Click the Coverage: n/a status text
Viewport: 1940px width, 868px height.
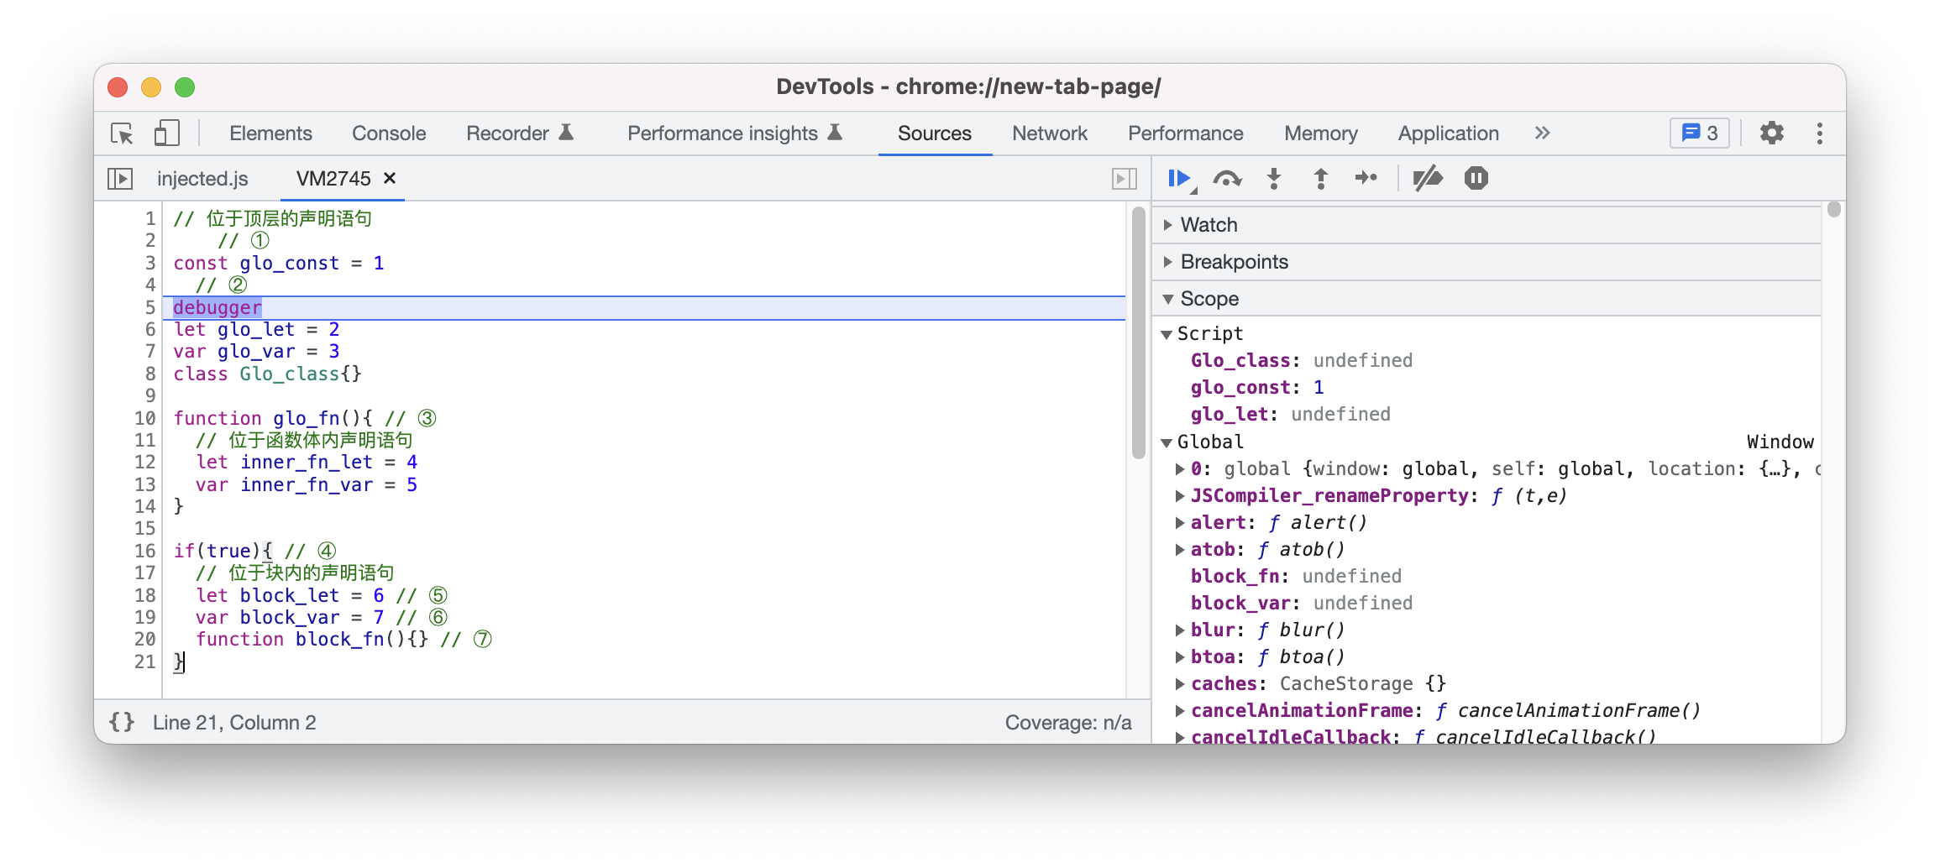point(1068,723)
